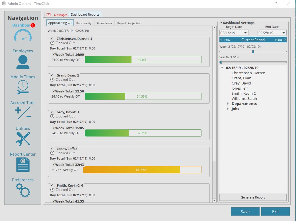Open the Accrued Time plus-minus icon
The image size is (296, 221).
(23, 113)
